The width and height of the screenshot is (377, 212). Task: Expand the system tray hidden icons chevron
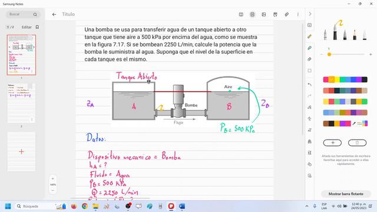307,206
